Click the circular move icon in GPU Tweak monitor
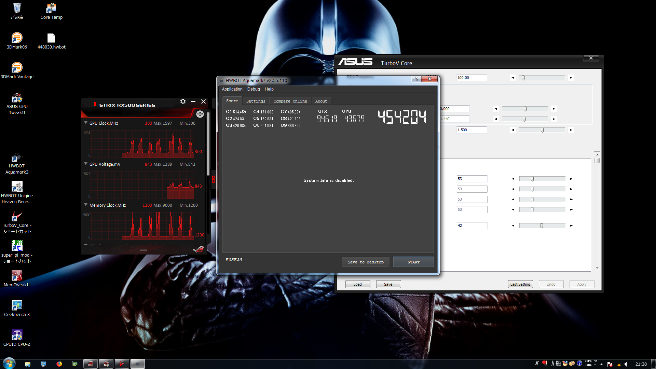This screenshot has height=369, width=656. click(x=200, y=114)
